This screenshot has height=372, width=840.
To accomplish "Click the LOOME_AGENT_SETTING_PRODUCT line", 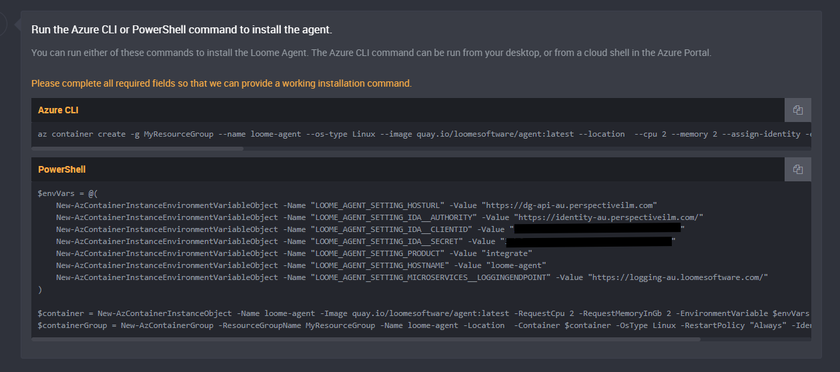I will point(294,253).
